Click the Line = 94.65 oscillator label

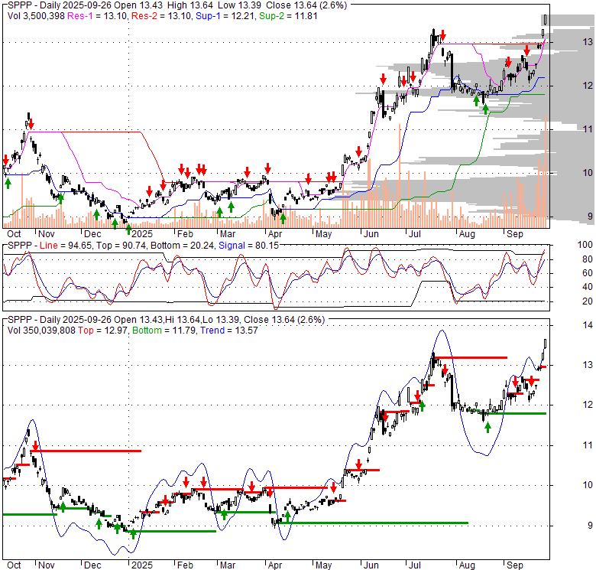point(66,246)
